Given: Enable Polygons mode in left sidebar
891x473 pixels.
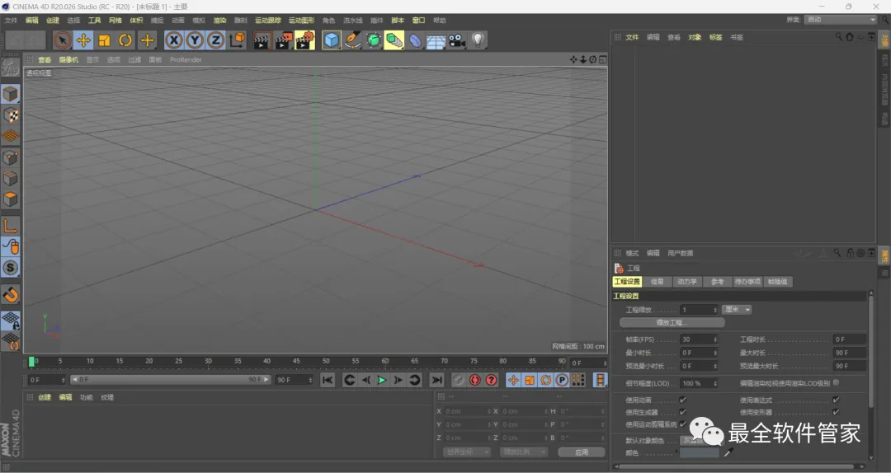Looking at the screenshot, I should [10, 199].
